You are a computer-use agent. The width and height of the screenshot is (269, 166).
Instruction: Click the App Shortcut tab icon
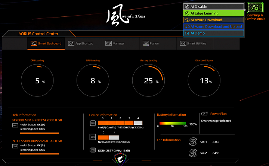tap(71, 44)
